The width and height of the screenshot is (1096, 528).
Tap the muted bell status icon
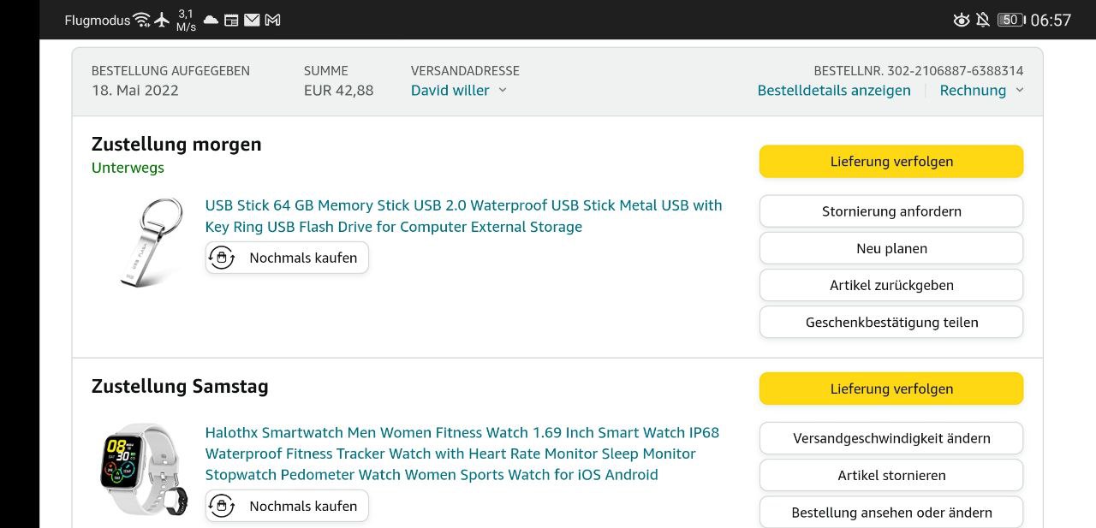pos(983,20)
